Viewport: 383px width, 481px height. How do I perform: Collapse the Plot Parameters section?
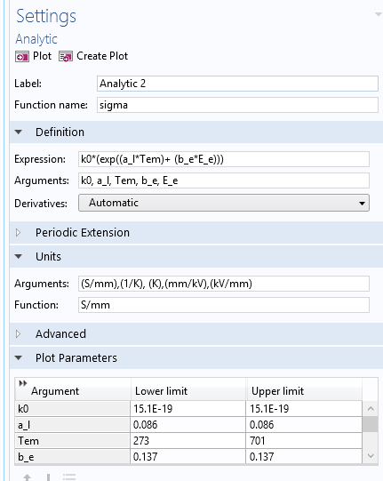(19, 357)
